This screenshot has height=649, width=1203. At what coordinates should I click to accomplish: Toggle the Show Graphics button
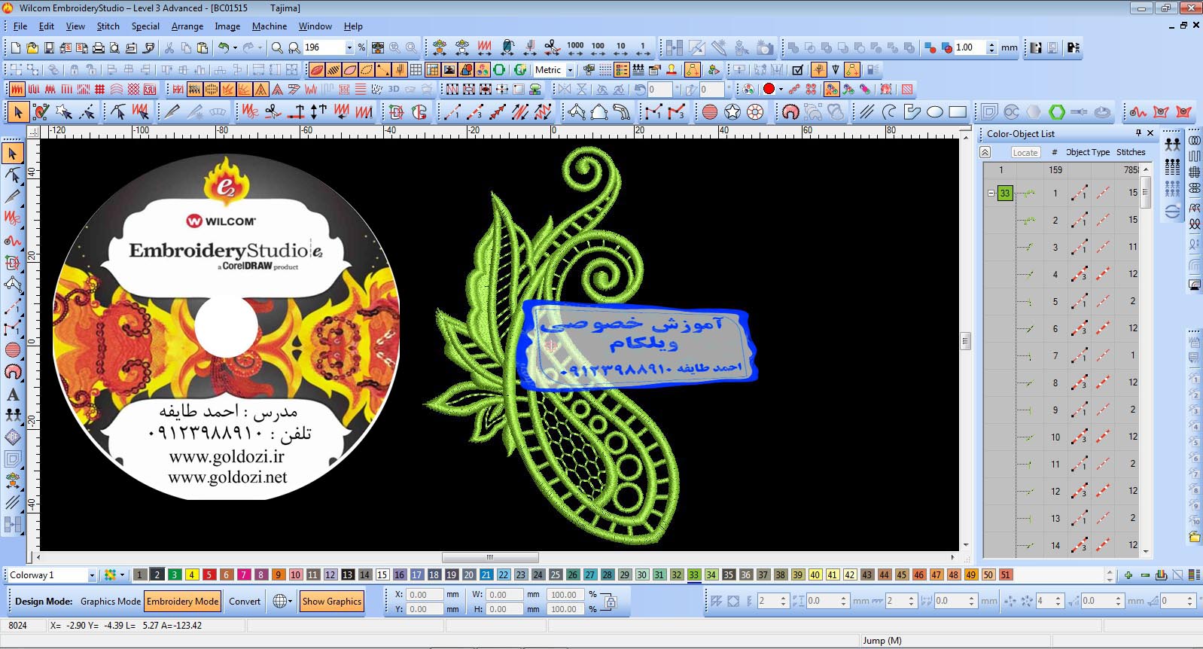[x=332, y=601]
